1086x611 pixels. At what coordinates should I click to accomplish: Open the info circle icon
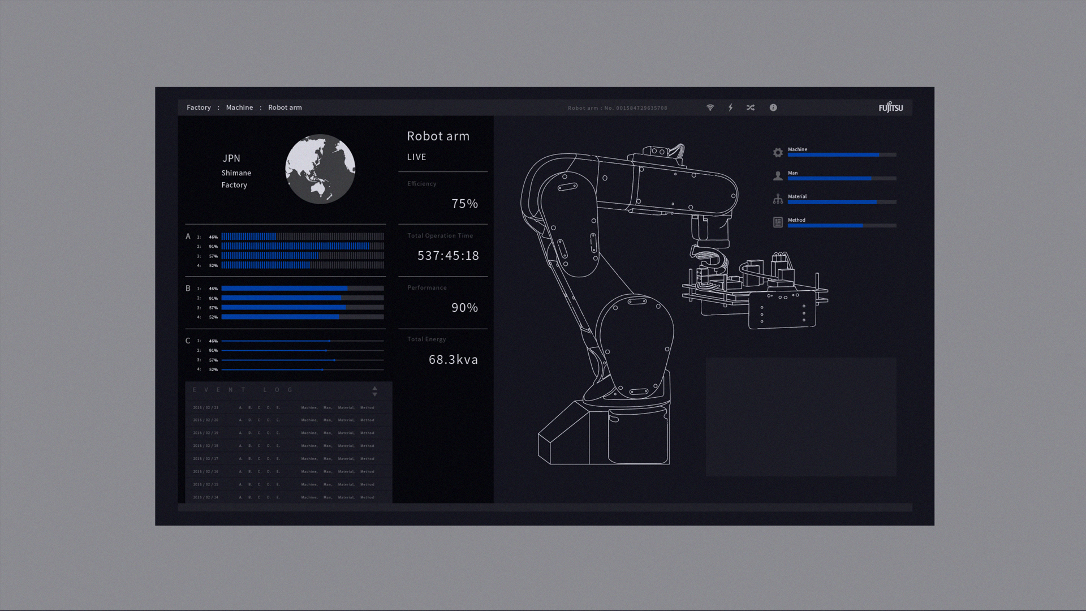click(x=773, y=107)
